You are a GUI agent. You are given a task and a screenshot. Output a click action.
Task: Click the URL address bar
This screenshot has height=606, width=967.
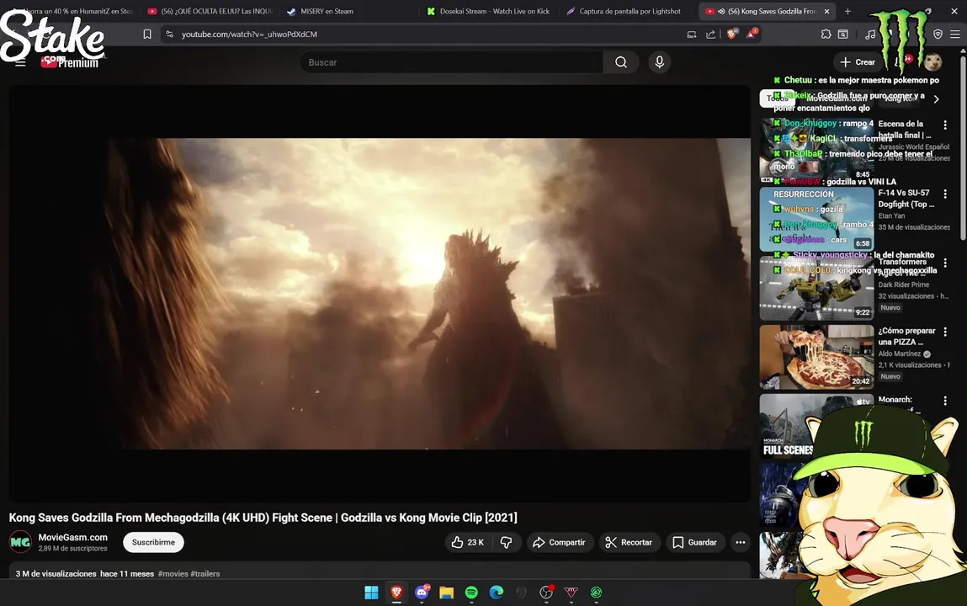(426, 35)
